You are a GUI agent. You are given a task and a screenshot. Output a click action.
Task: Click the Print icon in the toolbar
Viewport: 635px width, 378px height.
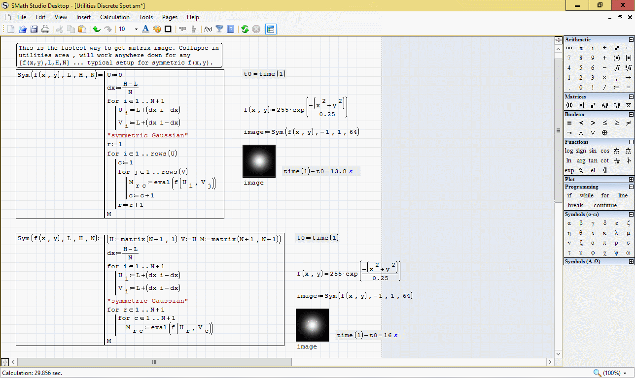point(45,30)
